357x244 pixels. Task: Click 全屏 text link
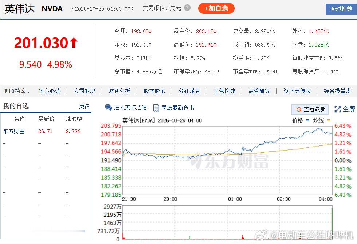(x=349, y=109)
